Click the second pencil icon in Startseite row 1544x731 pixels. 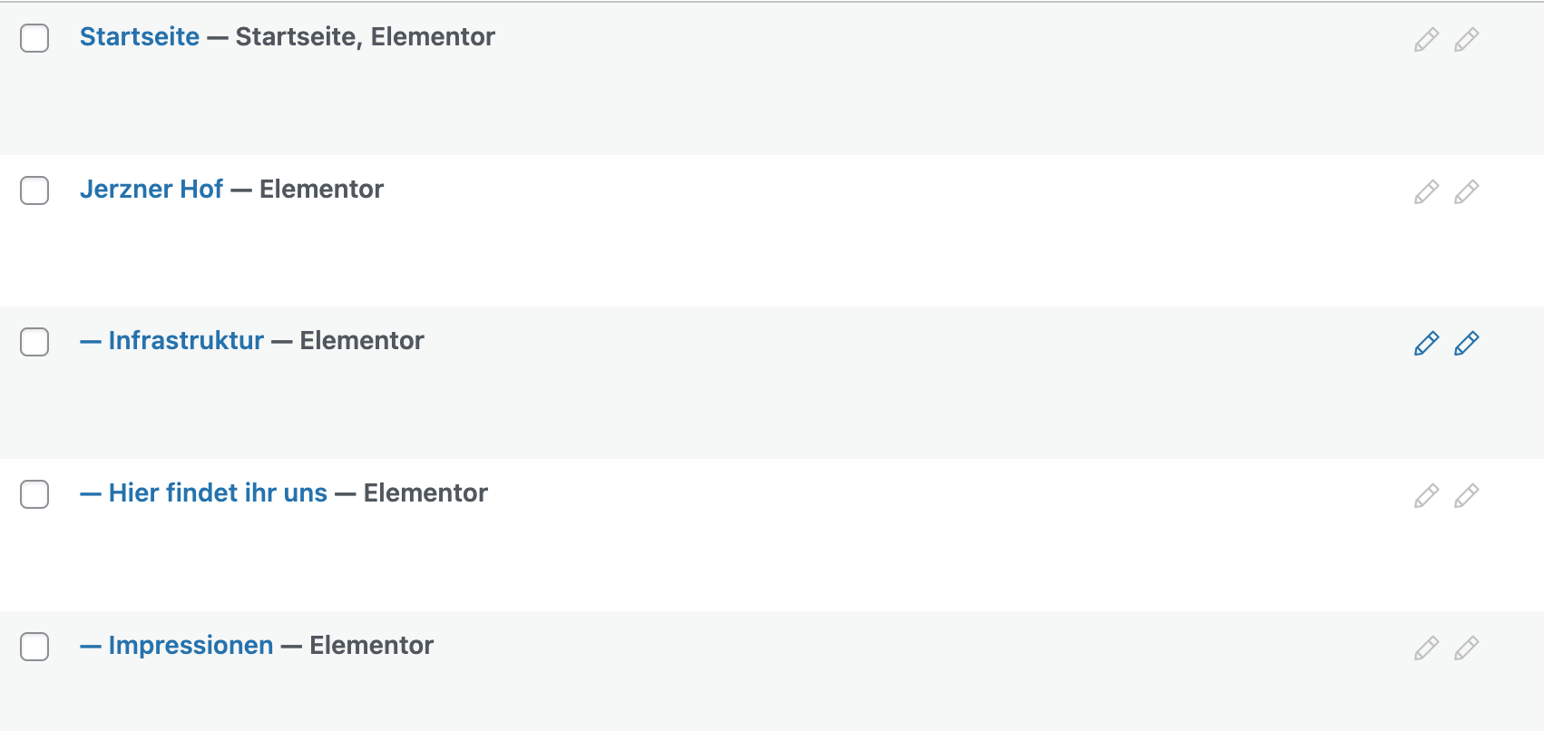1466,39
